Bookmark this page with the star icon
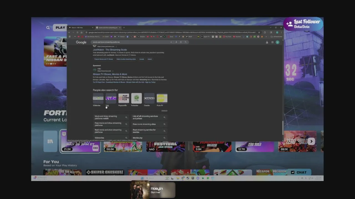 click(259, 32)
